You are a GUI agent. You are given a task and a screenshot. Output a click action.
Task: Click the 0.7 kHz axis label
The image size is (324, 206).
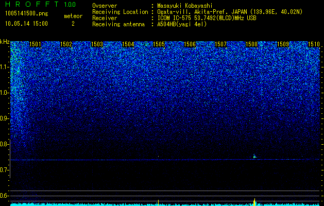(x=5, y=170)
